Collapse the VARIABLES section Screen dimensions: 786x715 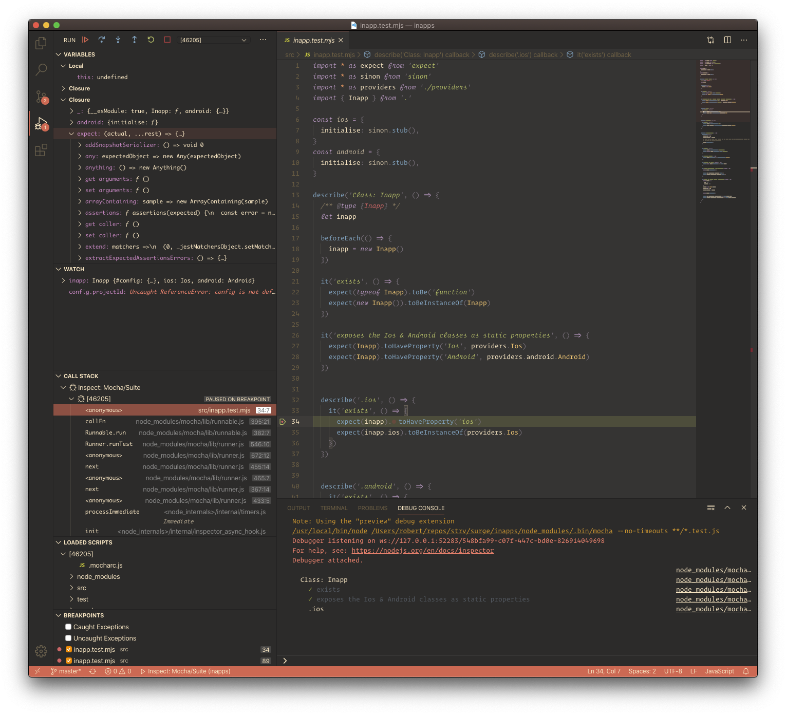(165, 54)
